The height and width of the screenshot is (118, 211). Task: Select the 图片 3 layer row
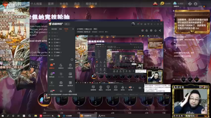click(61, 42)
